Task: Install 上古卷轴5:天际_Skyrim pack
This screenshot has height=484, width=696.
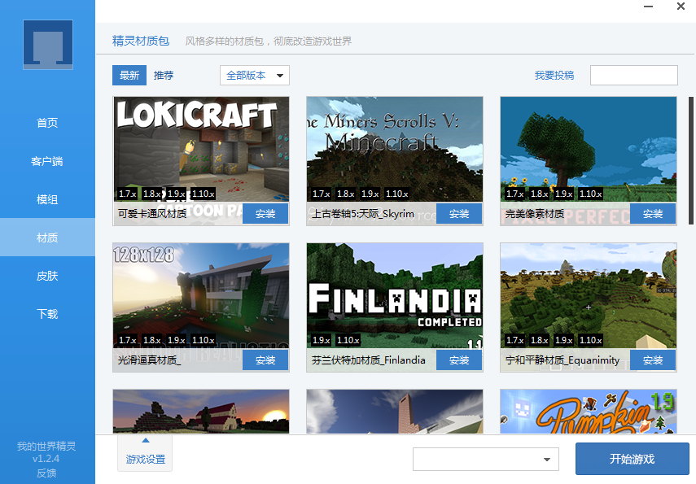Action: coord(459,214)
